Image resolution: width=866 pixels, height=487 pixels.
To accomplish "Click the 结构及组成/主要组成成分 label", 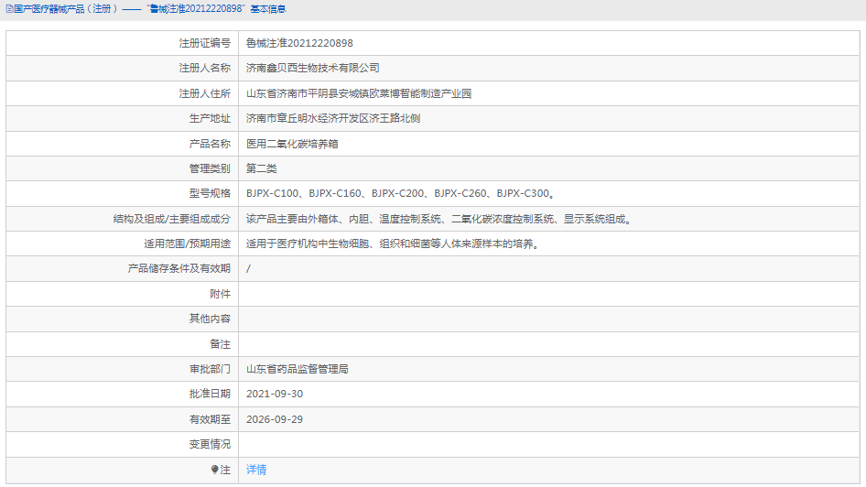I will (x=172, y=219).
